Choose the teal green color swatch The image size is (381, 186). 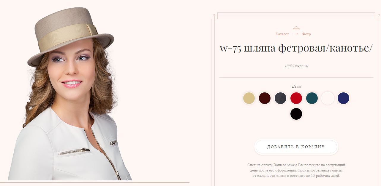(312, 98)
